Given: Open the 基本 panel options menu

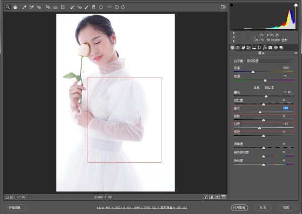Looking at the screenshot, I should 296,53.
